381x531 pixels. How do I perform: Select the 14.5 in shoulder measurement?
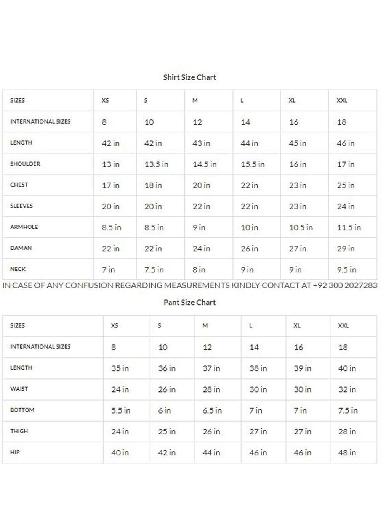click(x=205, y=164)
